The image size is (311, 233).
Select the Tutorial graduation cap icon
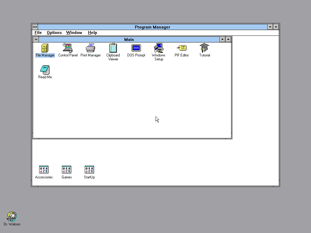click(204, 48)
